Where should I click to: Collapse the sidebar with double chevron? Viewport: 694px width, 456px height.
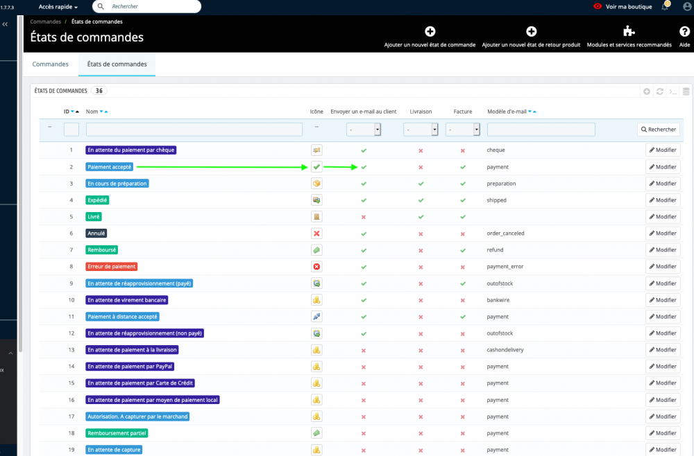5,24
